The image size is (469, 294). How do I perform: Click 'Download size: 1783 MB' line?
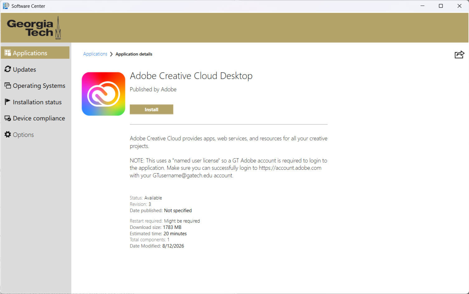pyautogui.click(x=155, y=227)
